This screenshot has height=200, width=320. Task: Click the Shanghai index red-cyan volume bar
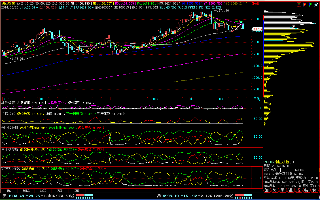point(84,196)
